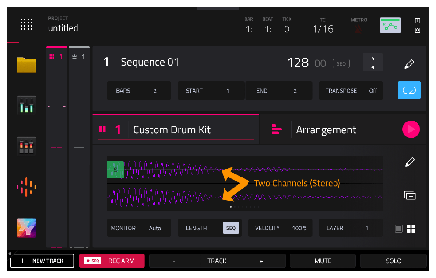The height and width of the screenshot is (278, 436).
Task: Open the pad mixer icon with orange pads
Action: coord(26,146)
